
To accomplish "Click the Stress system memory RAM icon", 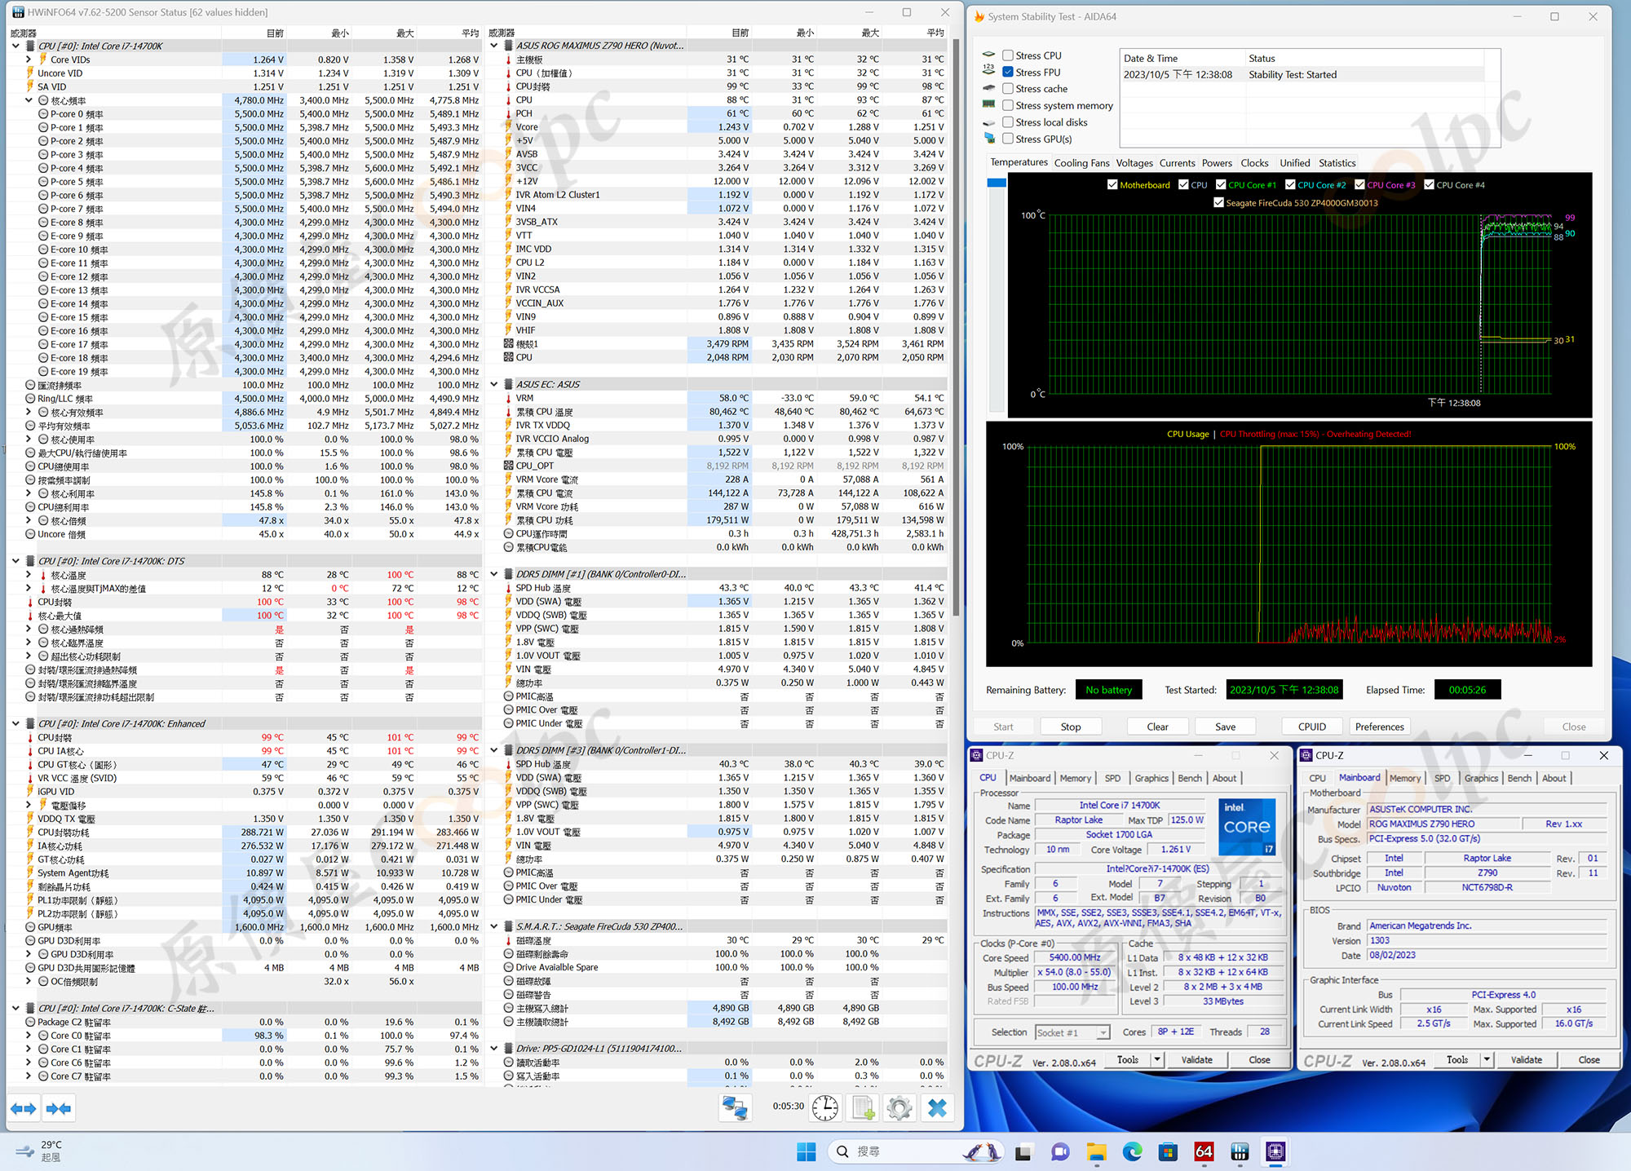I will coord(989,104).
